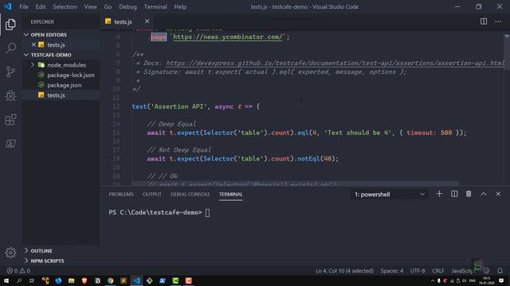Select the Terminal panel tab

click(230, 194)
